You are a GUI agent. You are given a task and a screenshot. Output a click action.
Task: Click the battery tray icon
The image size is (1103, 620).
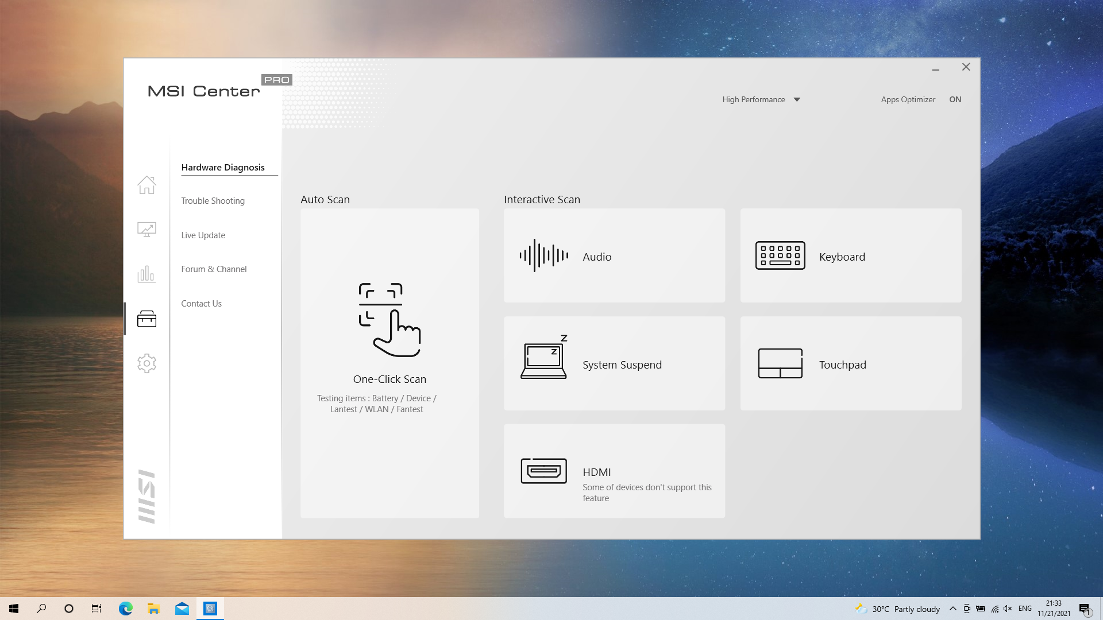pyautogui.click(x=981, y=609)
